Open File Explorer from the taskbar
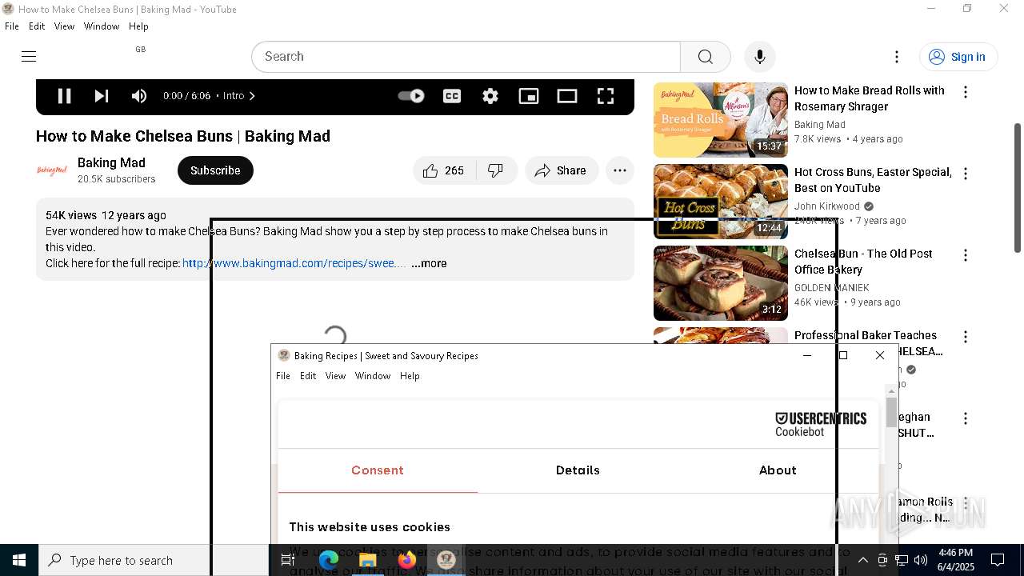1024x576 pixels. coord(368,560)
